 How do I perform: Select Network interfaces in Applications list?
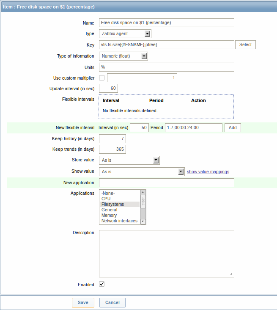click(119, 221)
